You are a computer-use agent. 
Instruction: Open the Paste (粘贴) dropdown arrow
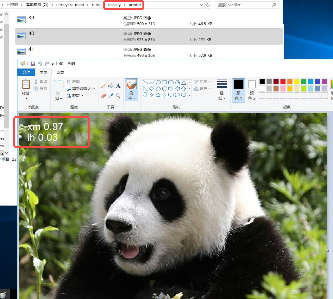click(26, 99)
